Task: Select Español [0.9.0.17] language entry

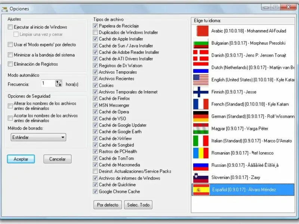Action: tap(243, 190)
